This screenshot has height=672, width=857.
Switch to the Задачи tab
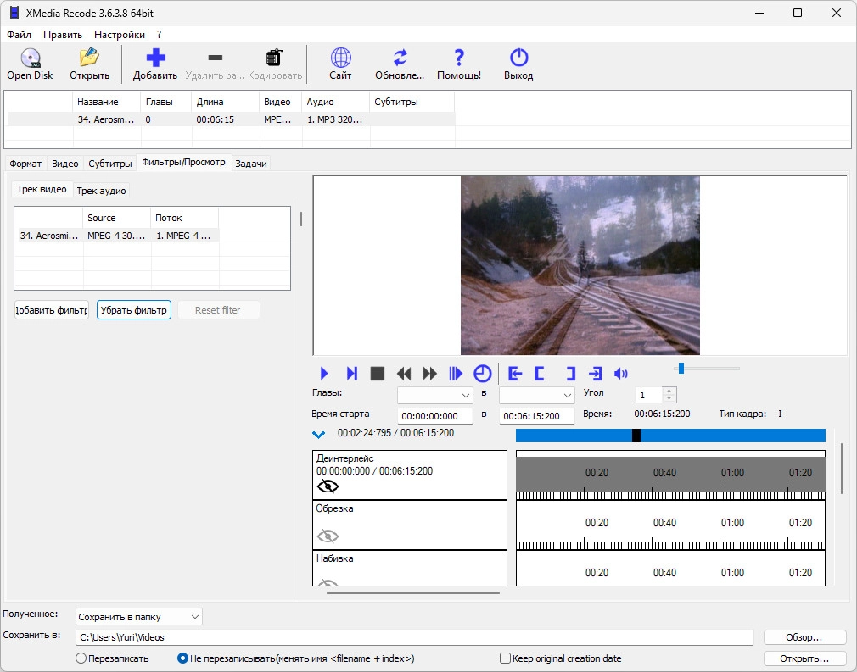click(x=251, y=164)
